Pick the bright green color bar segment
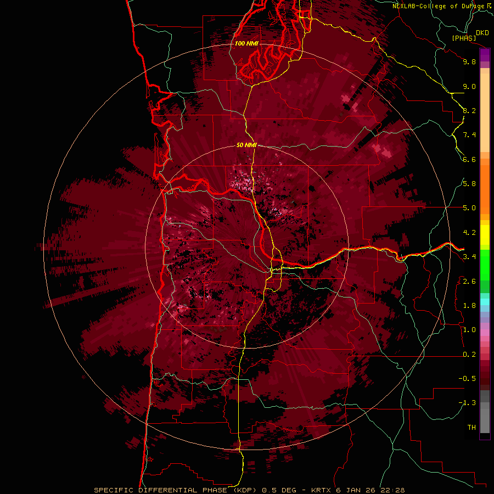Screen dimensions: 494x494 (x=485, y=265)
